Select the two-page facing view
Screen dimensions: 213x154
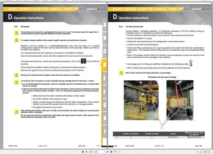coord(205,152)
